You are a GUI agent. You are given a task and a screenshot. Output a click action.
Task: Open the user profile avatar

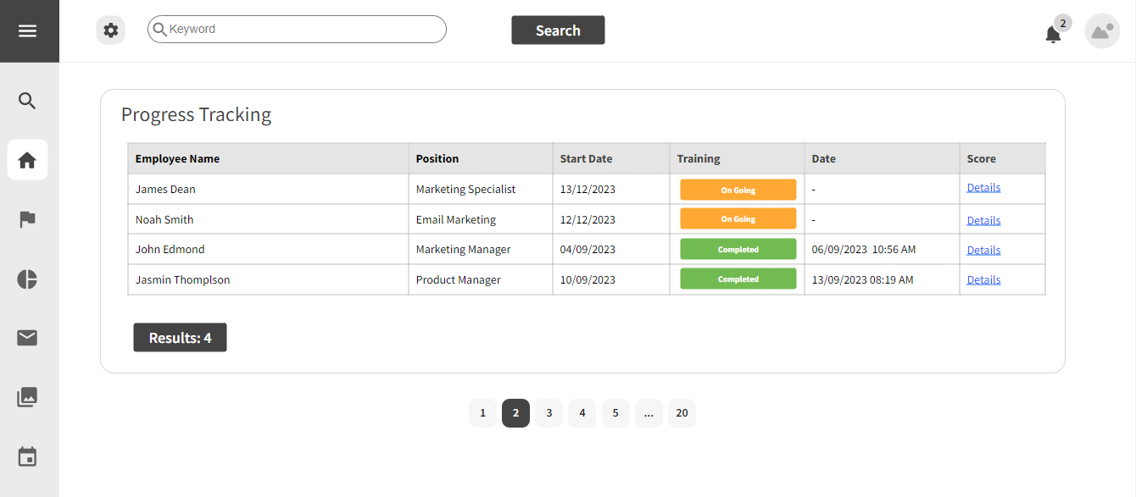pos(1101,30)
